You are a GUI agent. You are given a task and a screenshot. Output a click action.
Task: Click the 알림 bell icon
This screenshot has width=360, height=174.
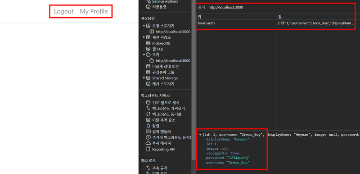point(148,126)
